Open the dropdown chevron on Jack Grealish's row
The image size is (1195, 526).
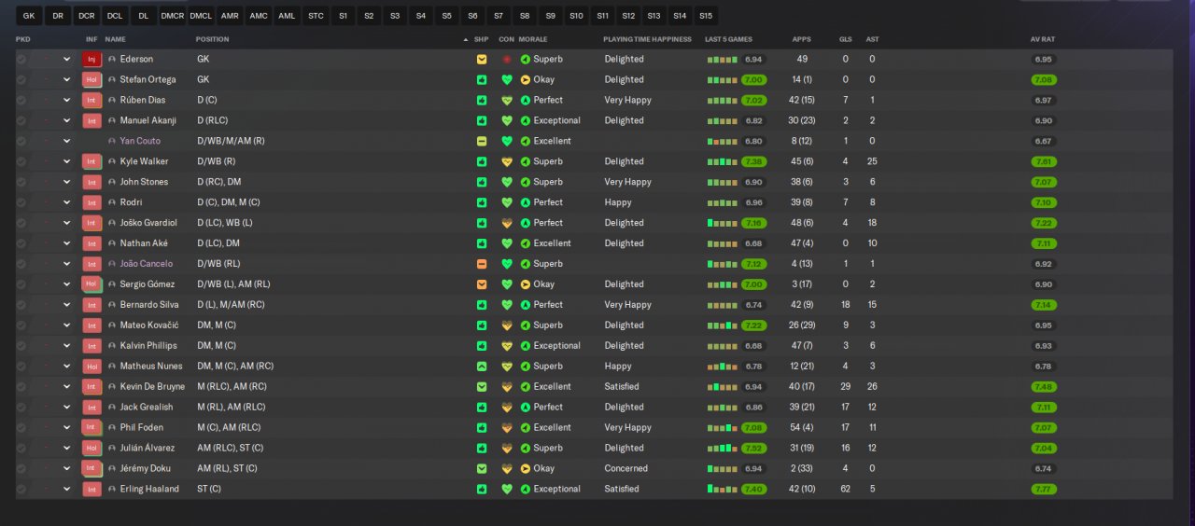66,407
